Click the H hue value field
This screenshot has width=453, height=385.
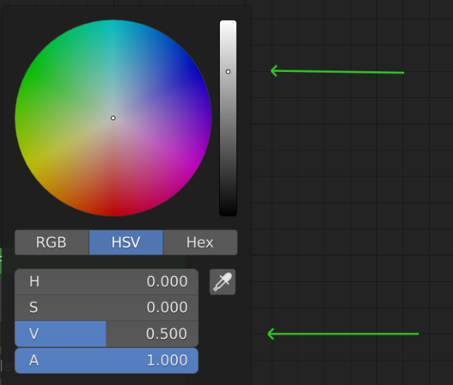107,282
